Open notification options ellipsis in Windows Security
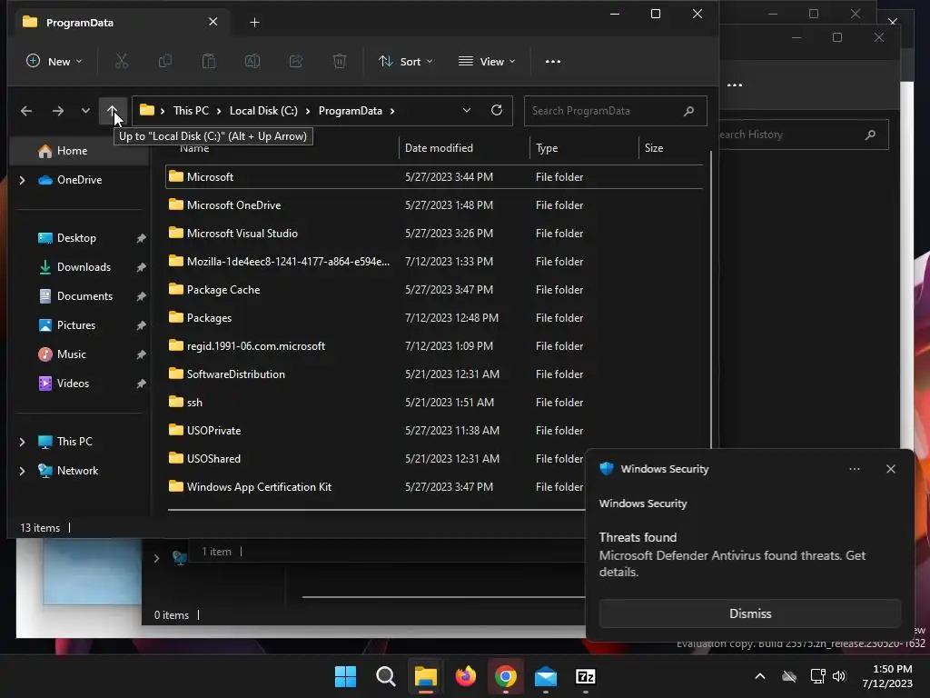Image resolution: width=930 pixels, height=698 pixels. pyautogui.click(x=855, y=469)
